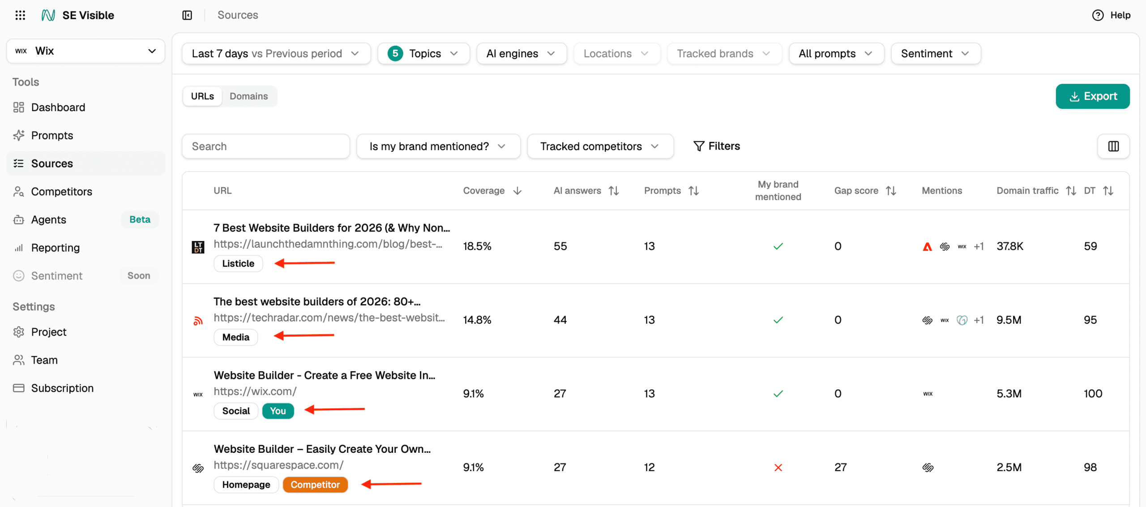
Task: Open Agents beta section
Action: point(86,219)
